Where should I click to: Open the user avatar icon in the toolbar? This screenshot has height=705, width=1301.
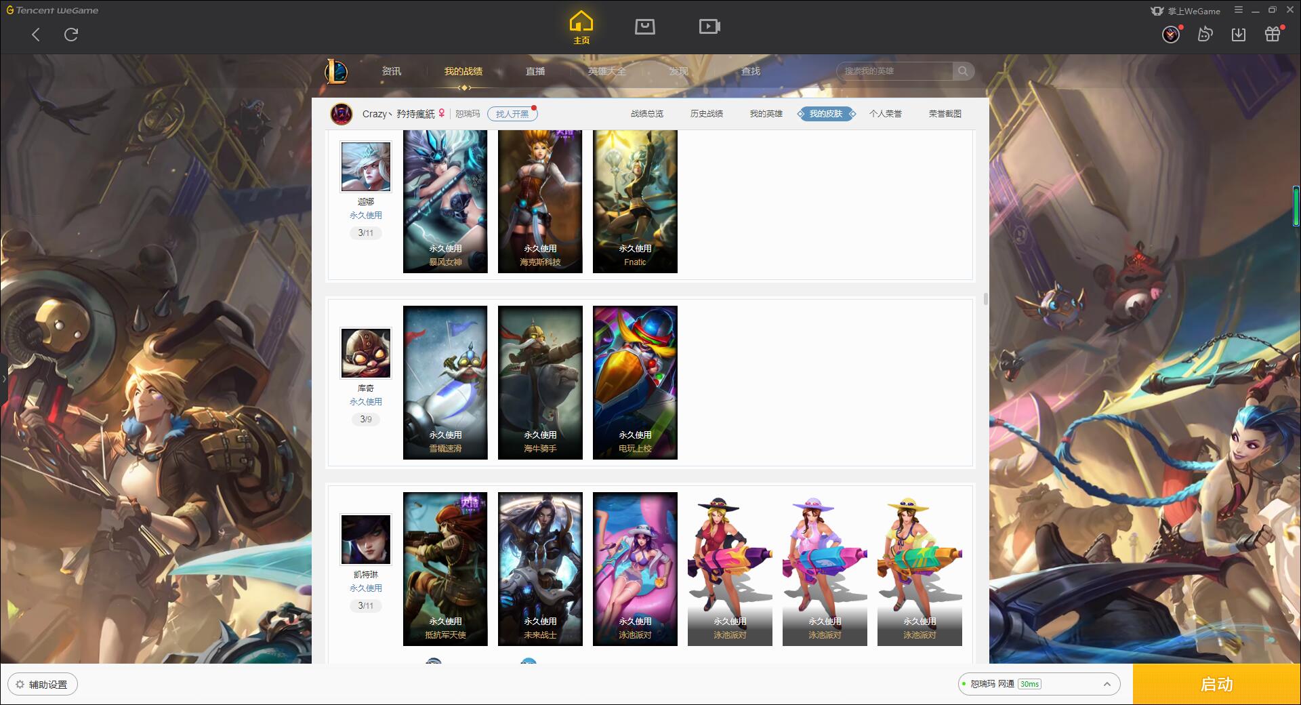pyautogui.click(x=1171, y=35)
